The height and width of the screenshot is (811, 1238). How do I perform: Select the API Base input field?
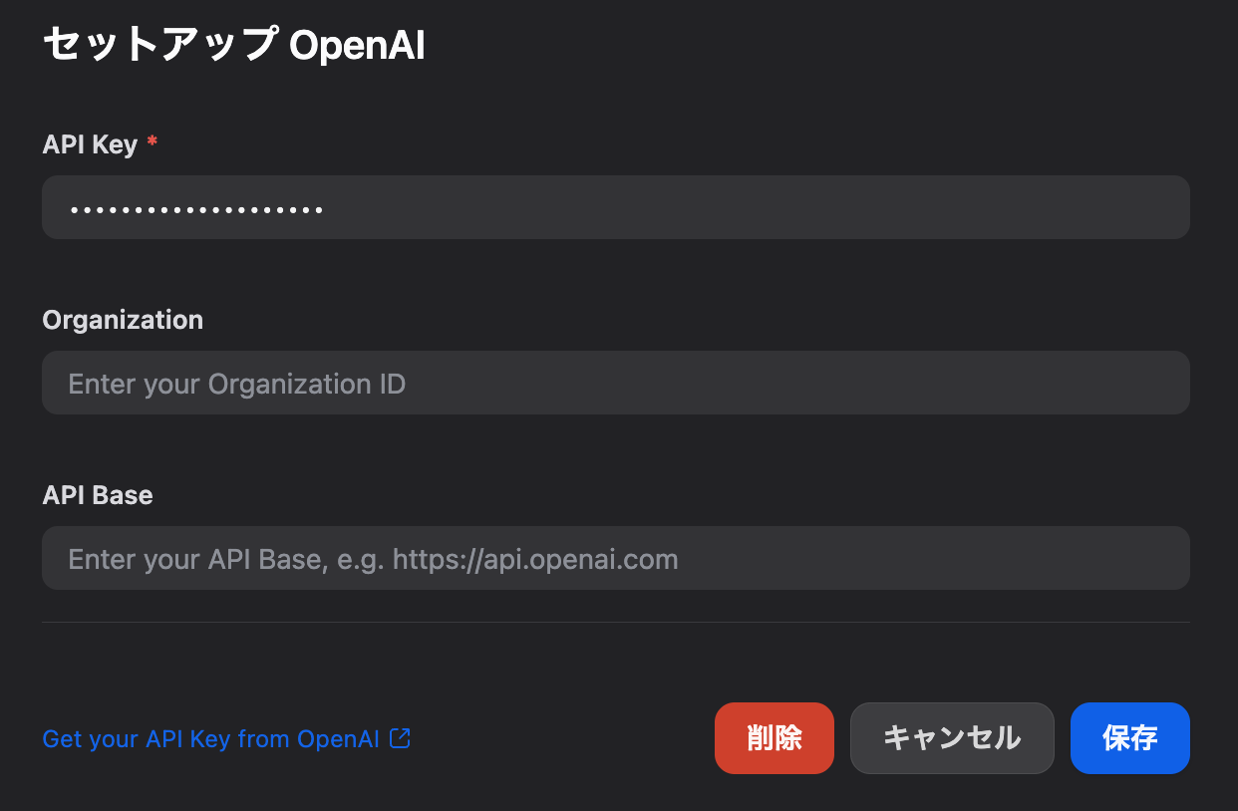pyautogui.click(x=616, y=558)
